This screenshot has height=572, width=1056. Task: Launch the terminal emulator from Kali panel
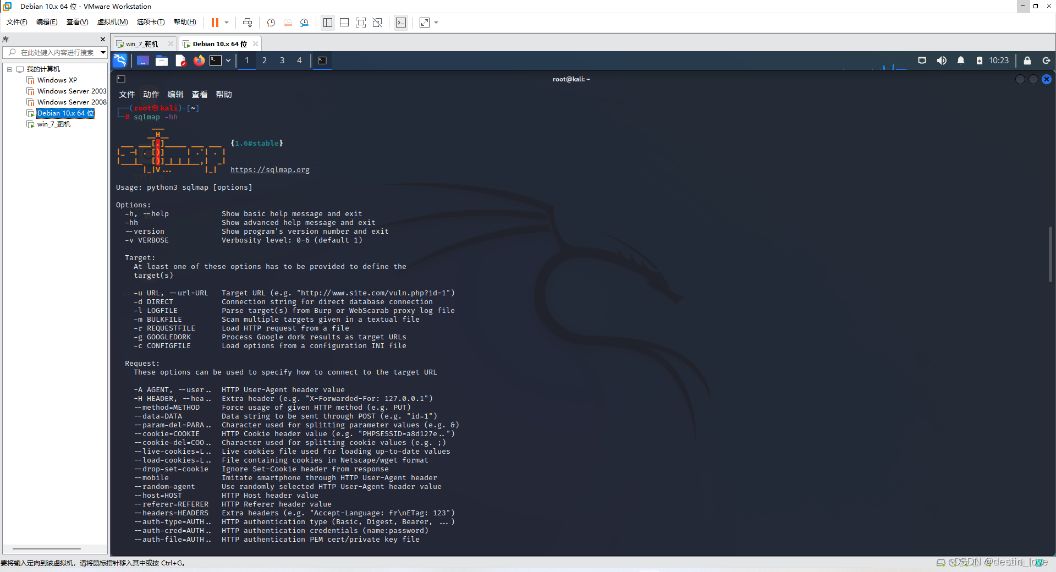coord(216,61)
